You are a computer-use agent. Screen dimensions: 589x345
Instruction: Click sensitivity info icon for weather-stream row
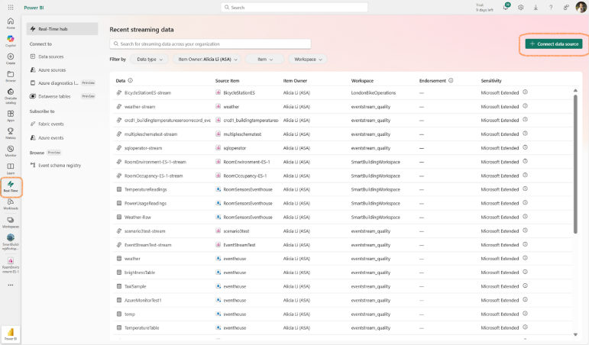point(525,106)
